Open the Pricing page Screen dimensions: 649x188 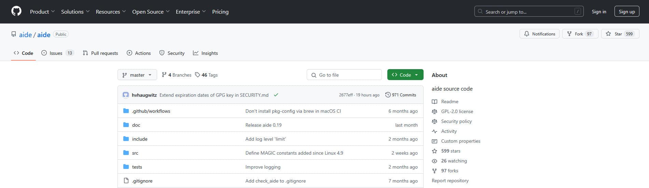[220, 12]
